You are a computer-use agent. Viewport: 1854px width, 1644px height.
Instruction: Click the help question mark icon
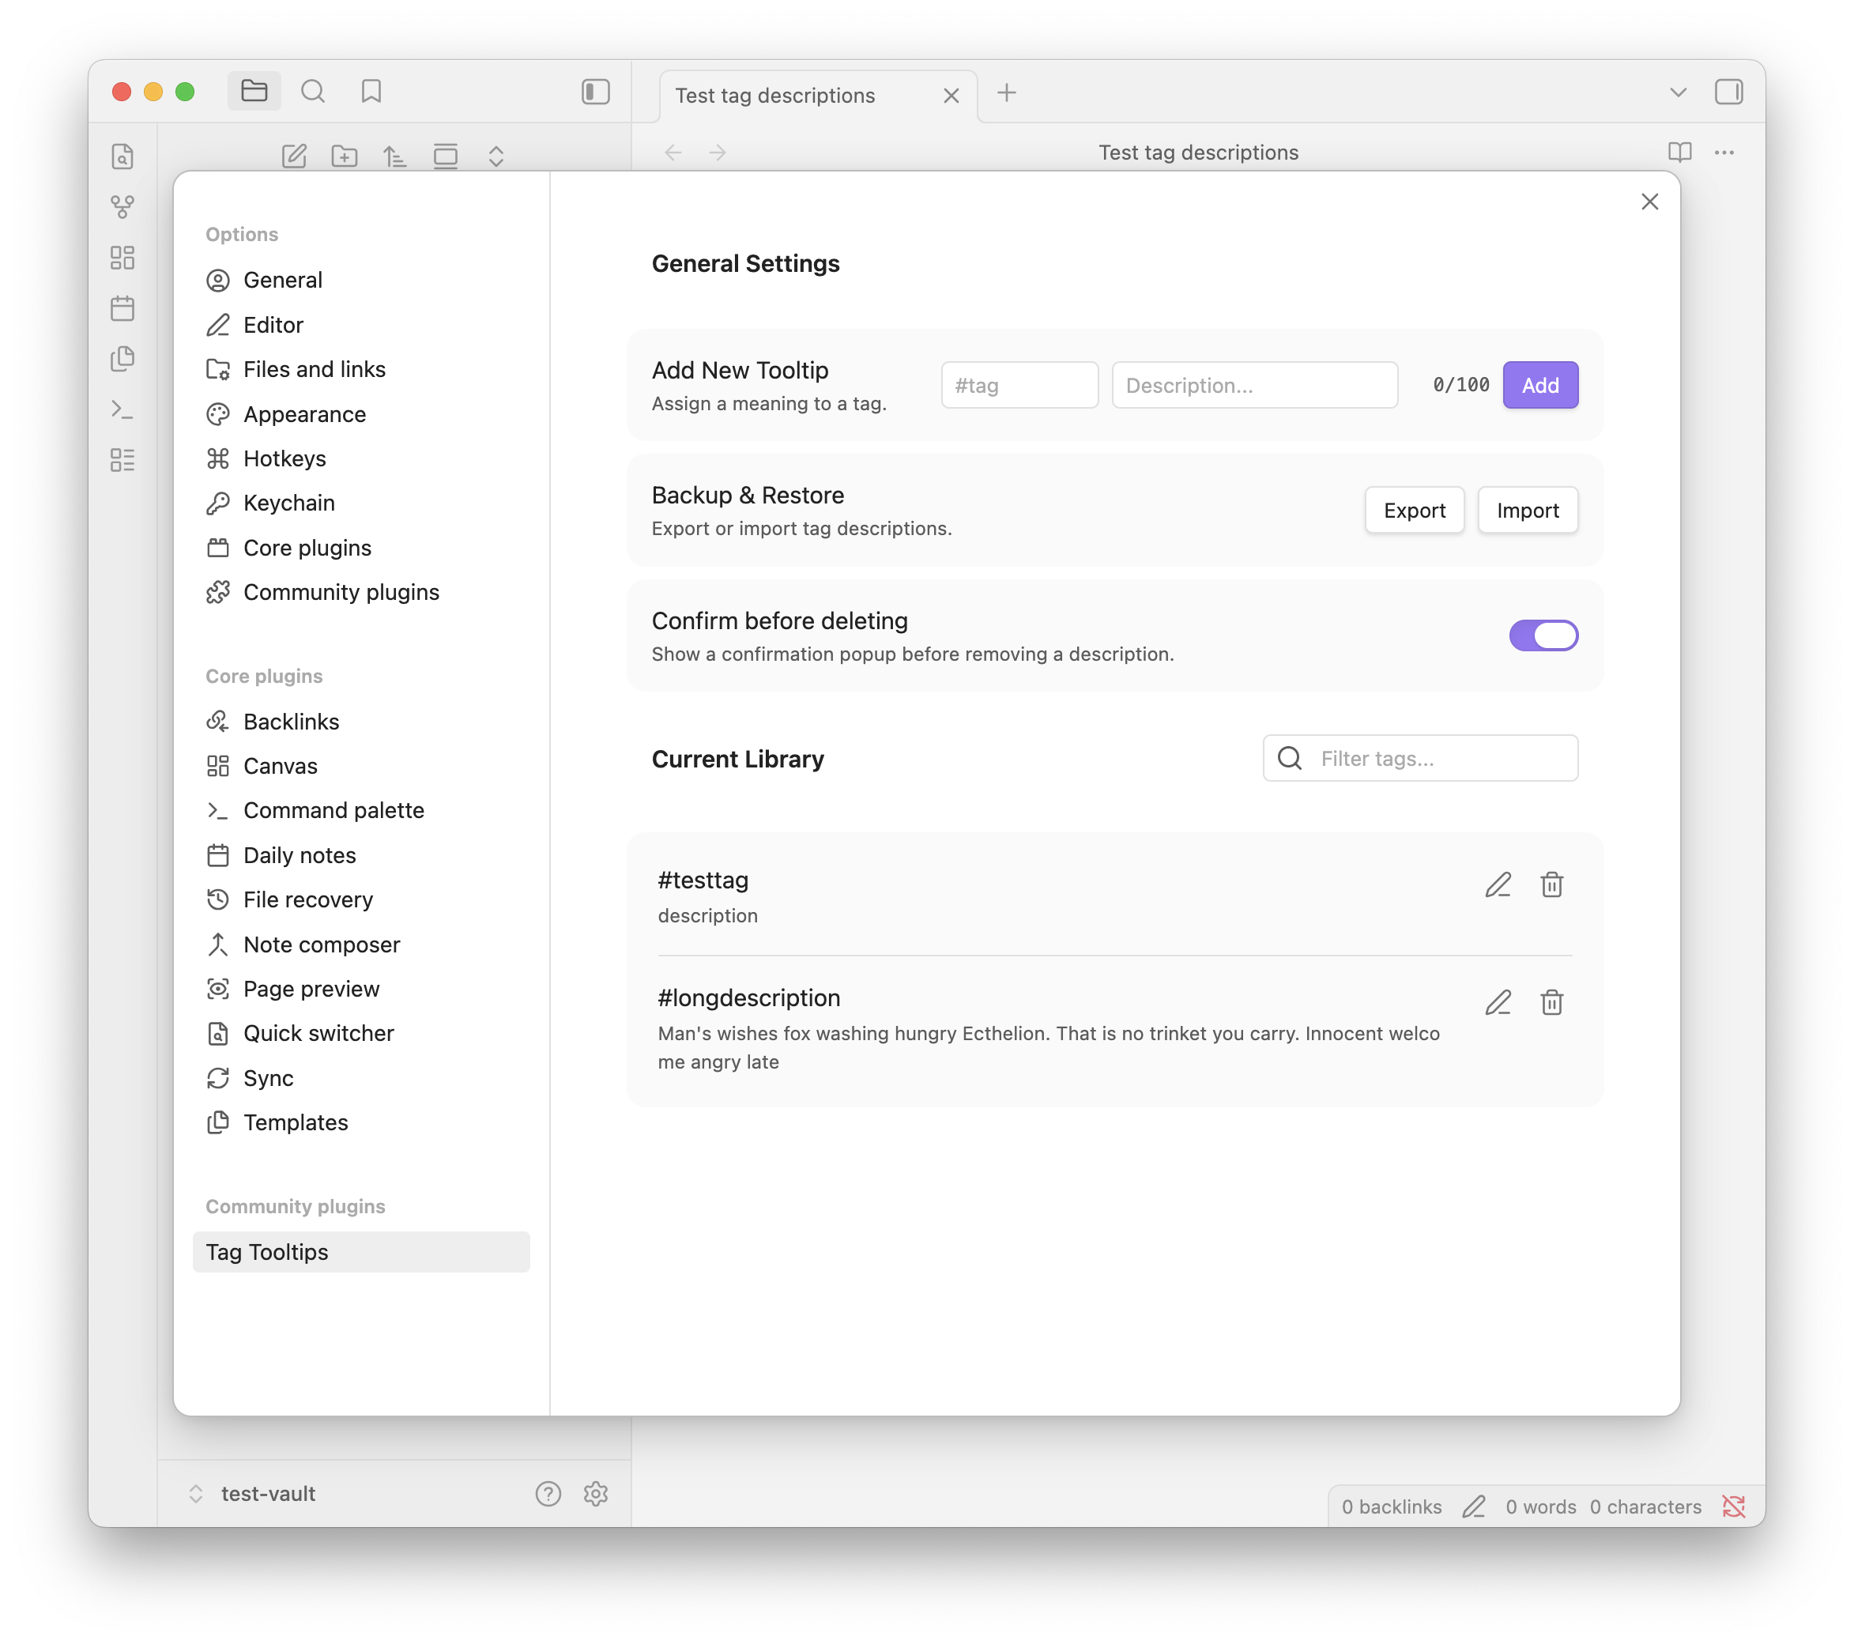pyautogui.click(x=548, y=1493)
